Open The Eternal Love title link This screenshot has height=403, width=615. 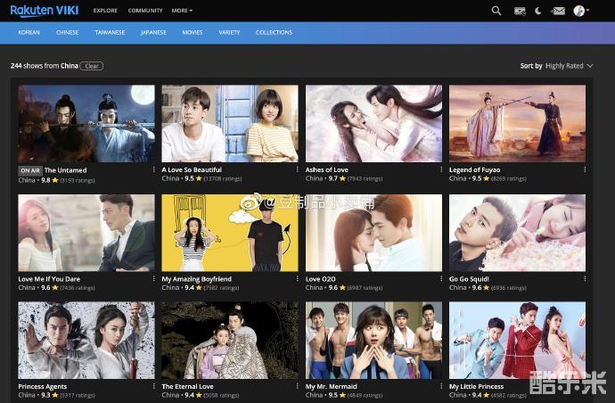coord(187,387)
